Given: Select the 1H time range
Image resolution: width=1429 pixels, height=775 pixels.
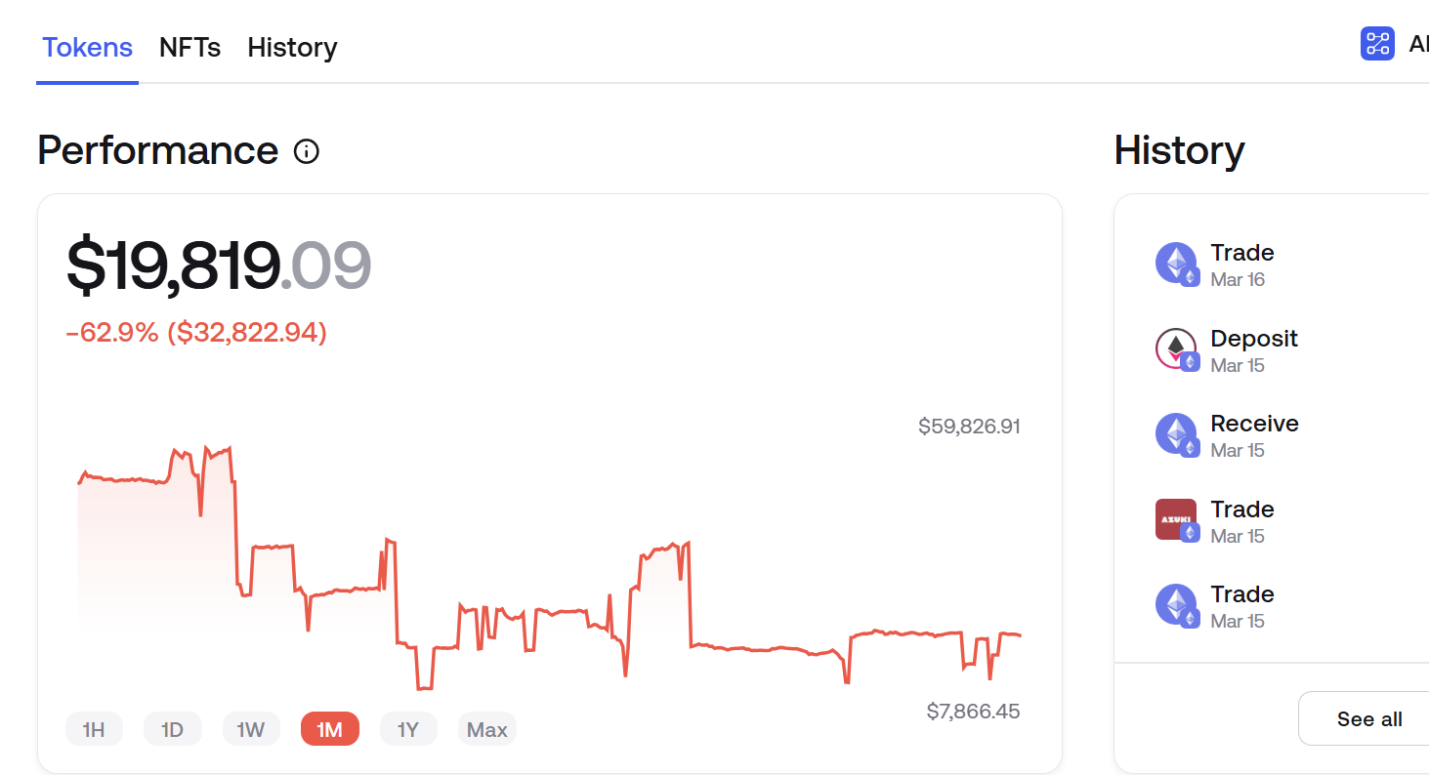Looking at the screenshot, I should pyautogui.click(x=94, y=729).
